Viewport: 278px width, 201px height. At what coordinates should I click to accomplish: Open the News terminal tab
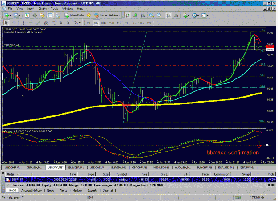point(51,190)
